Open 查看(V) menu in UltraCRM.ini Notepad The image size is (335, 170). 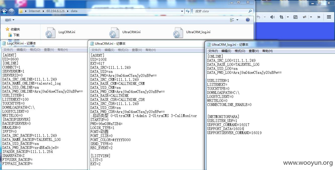tap(137, 50)
